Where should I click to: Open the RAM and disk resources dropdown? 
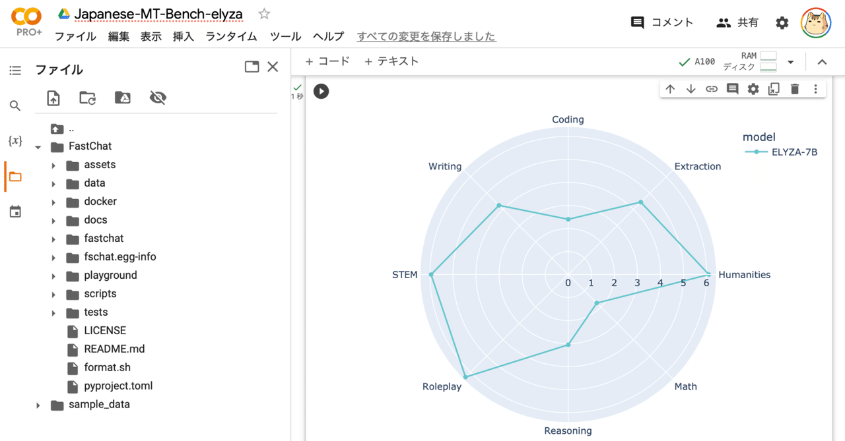tap(790, 61)
